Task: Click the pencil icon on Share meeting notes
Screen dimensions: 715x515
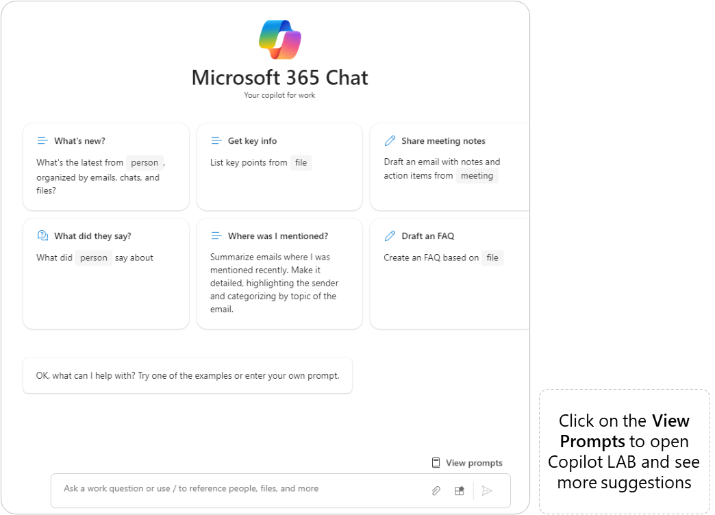Action: click(x=390, y=141)
